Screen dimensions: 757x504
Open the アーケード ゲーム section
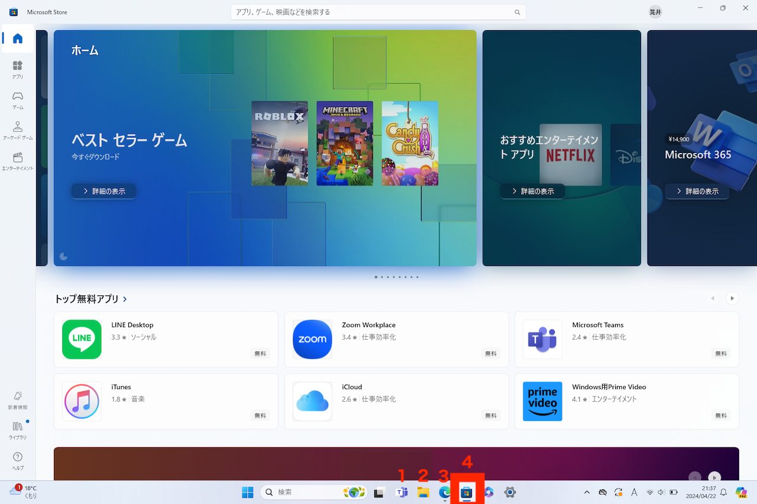[x=18, y=131]
